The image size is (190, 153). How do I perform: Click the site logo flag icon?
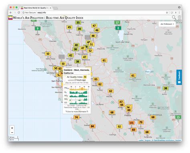click(10, 18)
